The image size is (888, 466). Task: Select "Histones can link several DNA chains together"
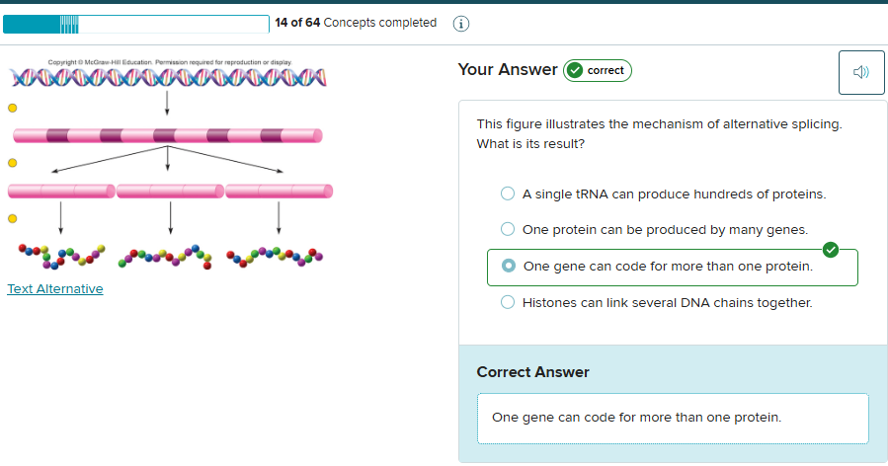tap(508, 303)
